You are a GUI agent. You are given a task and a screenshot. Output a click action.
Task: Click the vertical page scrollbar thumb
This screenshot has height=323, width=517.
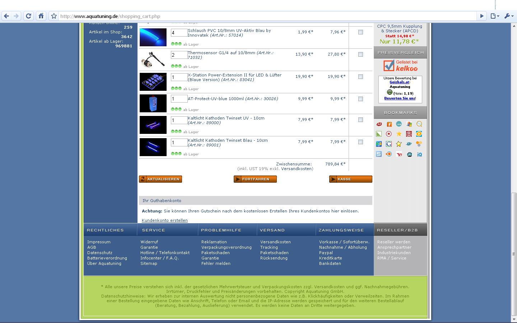pyautogui.click(x=514, y=254)
